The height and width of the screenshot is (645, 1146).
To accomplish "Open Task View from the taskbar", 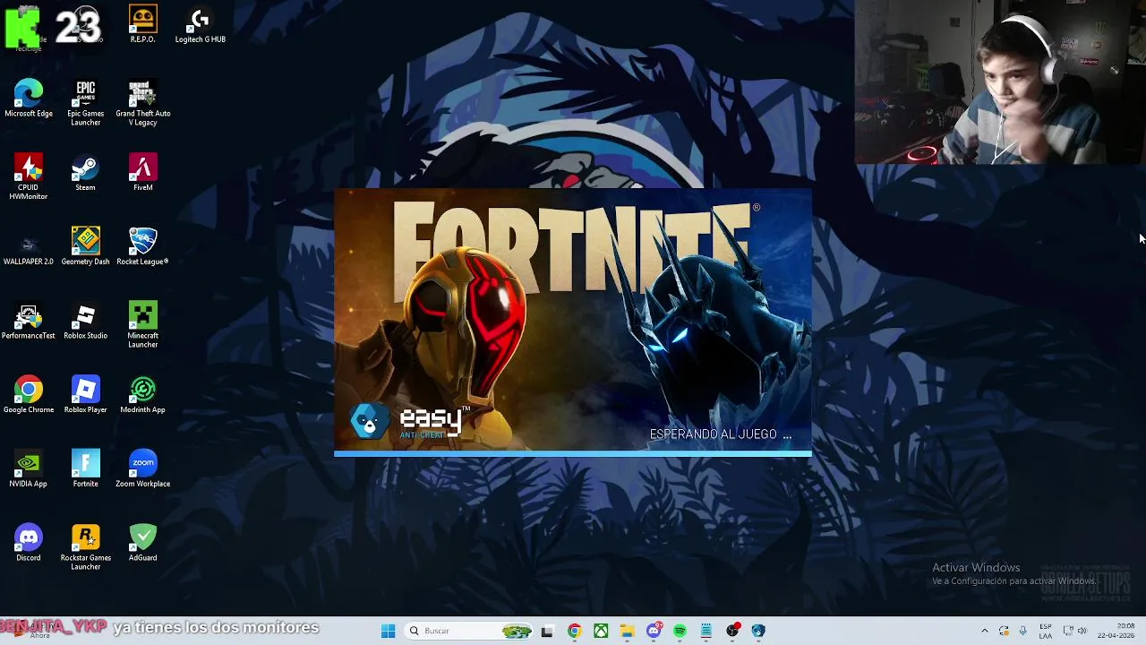I will [547, 631].
